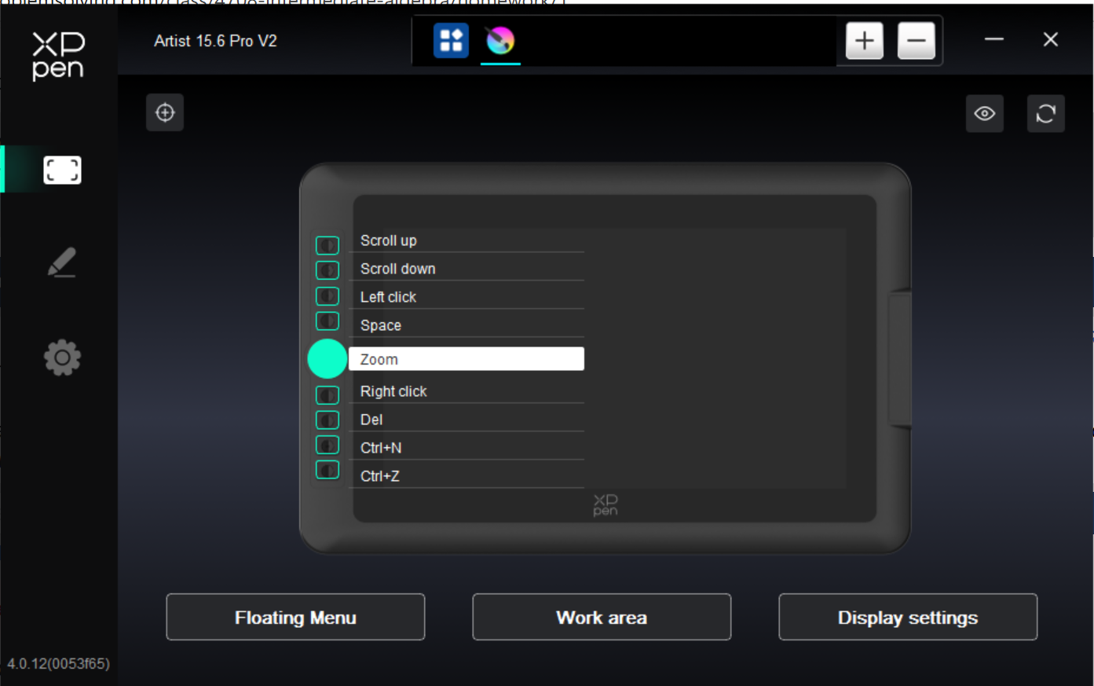
Task: Open the Ctrl+Z key assignment
Action: pyautogui.click(x=467, y=476)
